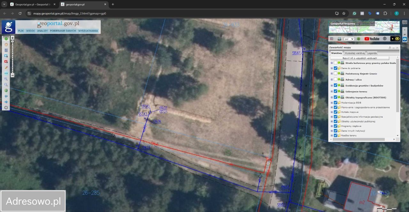Expand Programy rządowe tree node
The width and height of the screenshot is (409, 212).
[332, 126]
